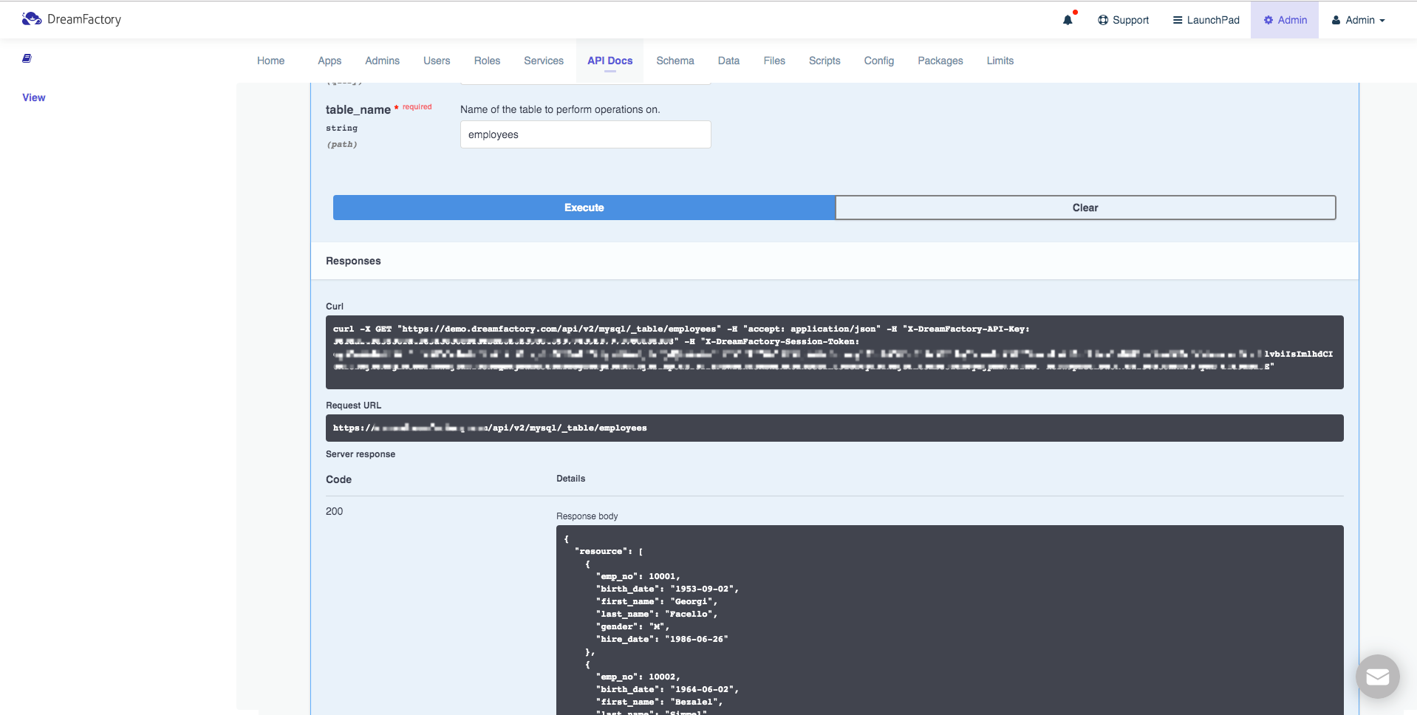Image resolution: width=1417 pixels, height=715 pixels.
Task: Click the Support lifebuoy icon
Action: click(1103, 20)
